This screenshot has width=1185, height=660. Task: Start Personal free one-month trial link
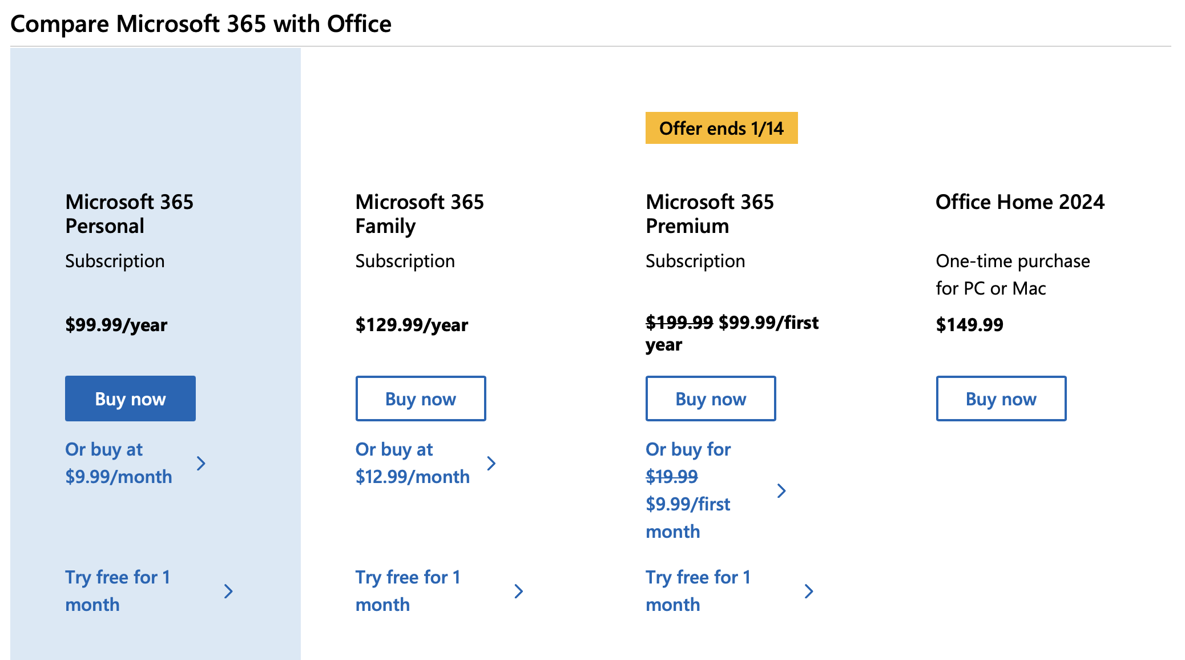tap(118, 591)
